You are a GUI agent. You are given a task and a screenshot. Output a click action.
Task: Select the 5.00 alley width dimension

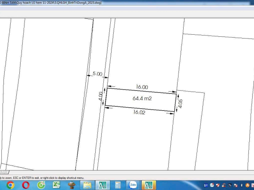97,74
